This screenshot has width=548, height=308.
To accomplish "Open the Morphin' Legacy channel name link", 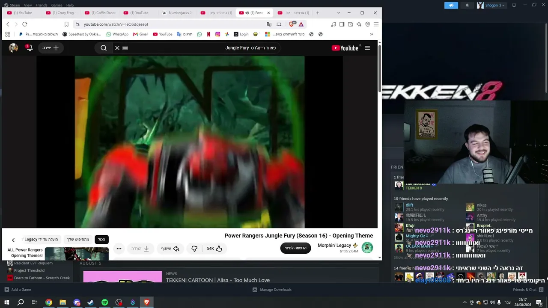I will click(334, 246).
